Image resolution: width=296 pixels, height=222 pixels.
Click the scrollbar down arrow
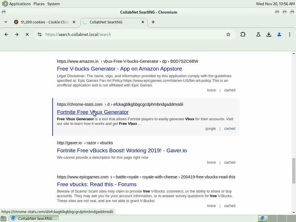click(294, 212)
